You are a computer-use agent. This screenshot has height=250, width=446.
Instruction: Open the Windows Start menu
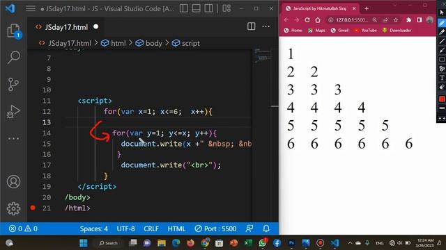(x=84, y=243)
